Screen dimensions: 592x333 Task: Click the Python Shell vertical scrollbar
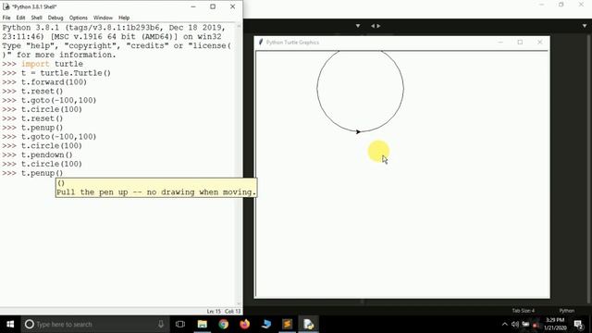pyautogui.click(x=239, y=165)
